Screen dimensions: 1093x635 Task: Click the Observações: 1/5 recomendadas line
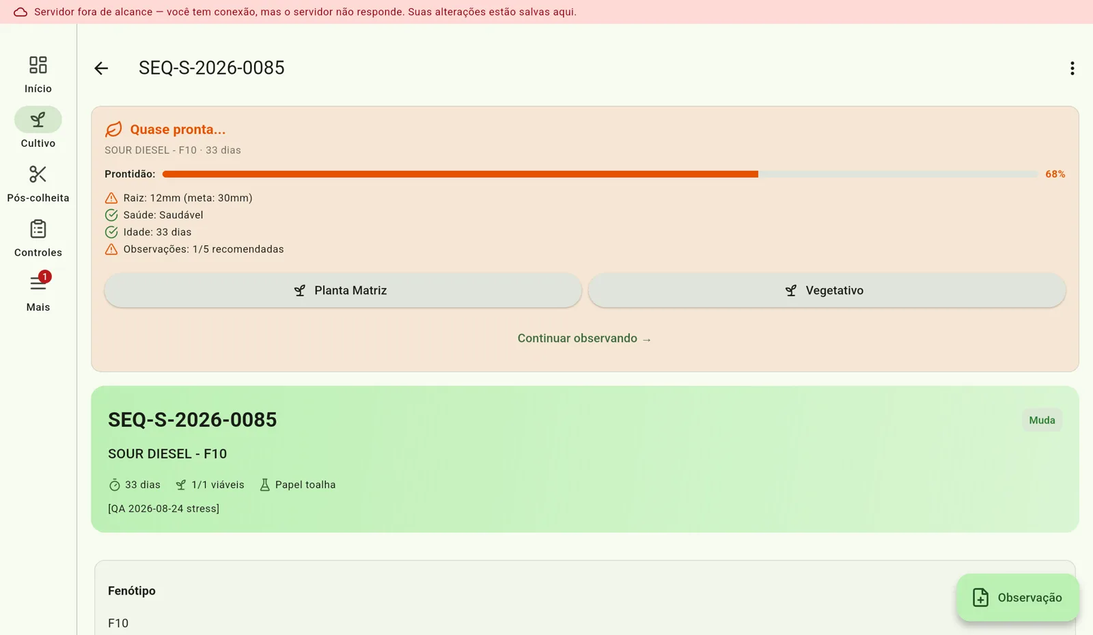pos(204,249)
